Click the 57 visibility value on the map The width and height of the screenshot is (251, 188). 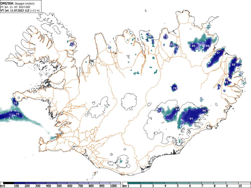[218, 53]
